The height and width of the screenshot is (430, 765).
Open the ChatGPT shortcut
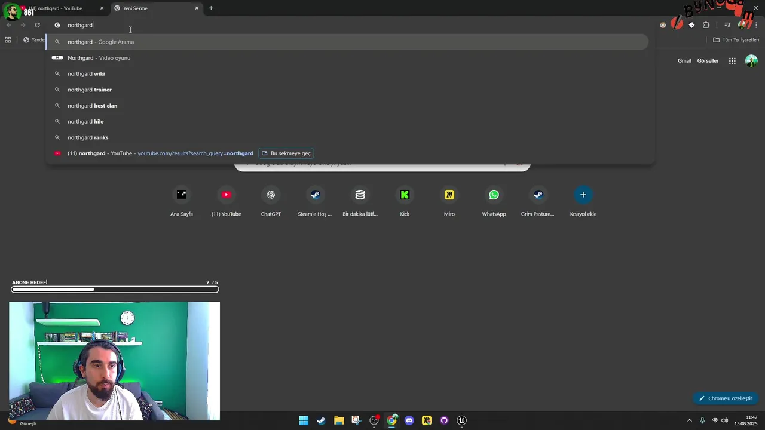point(271,202)
